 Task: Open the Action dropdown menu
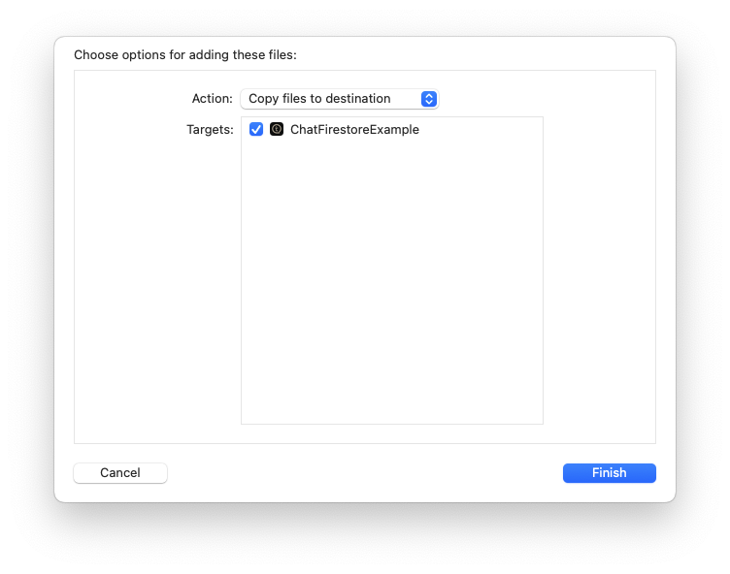tap(340, 99)
